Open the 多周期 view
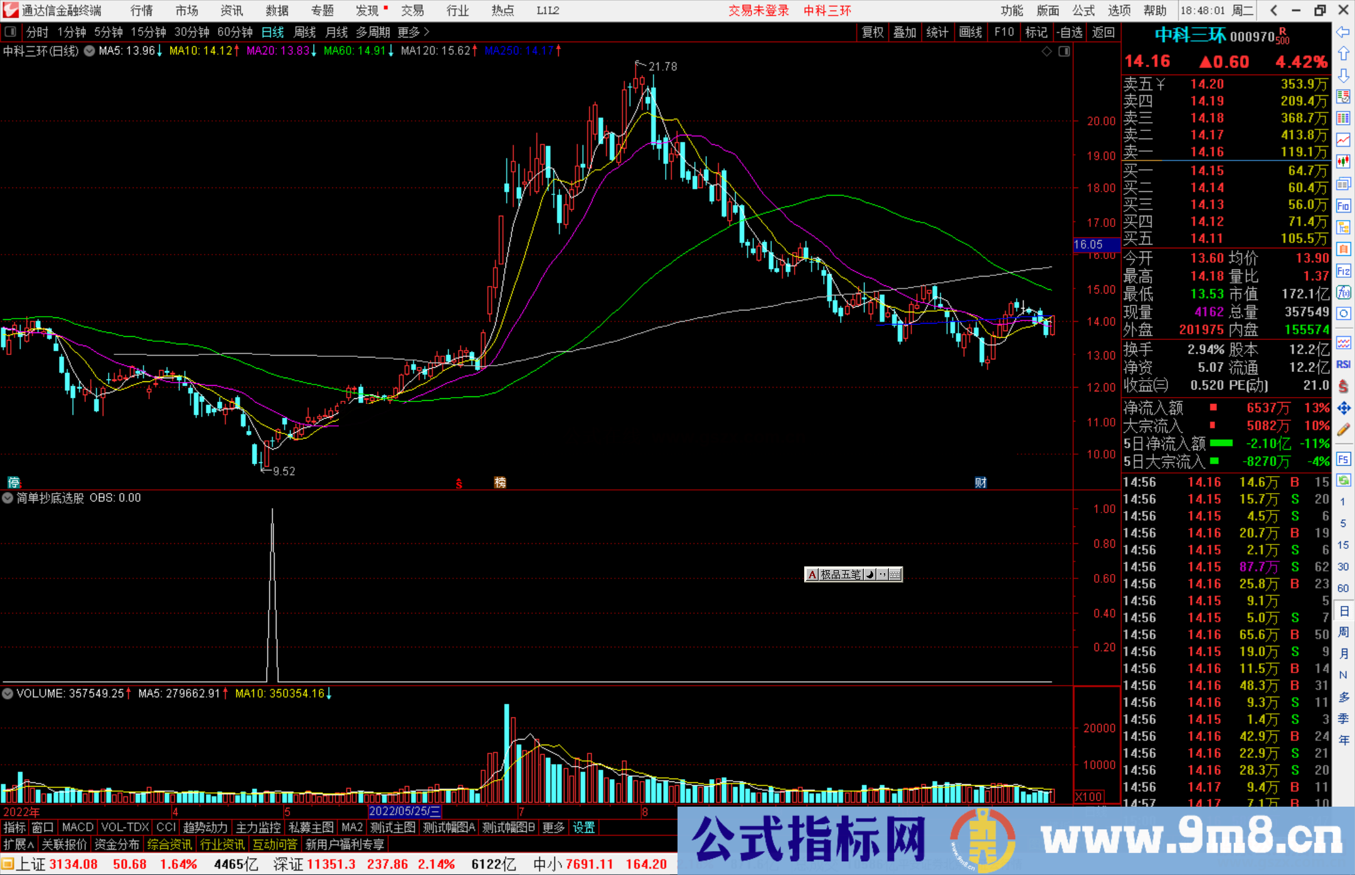Viewport: 1355px width, 875px height. coord(373,32)
